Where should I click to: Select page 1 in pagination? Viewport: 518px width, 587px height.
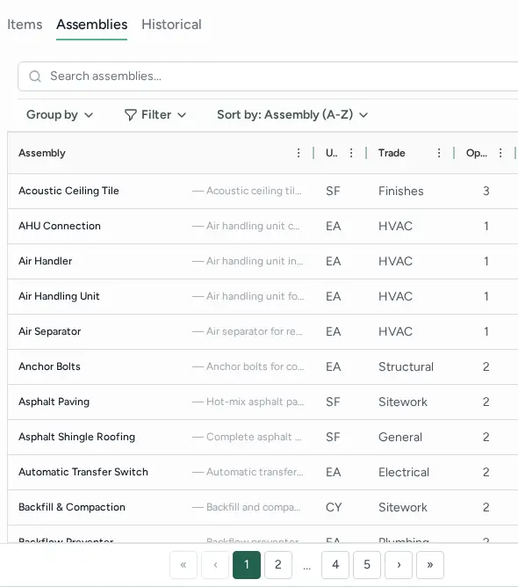pos(247,564)
